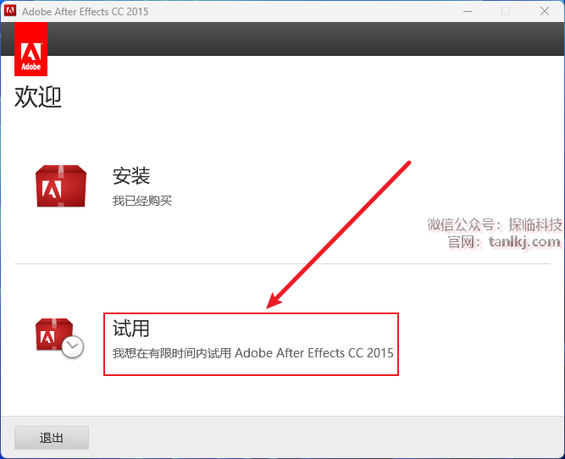Image resolution: width=565 pixels, height=459 pixels.
Task: Click the 欢迎 welcome heading
Action: (38, 97)
